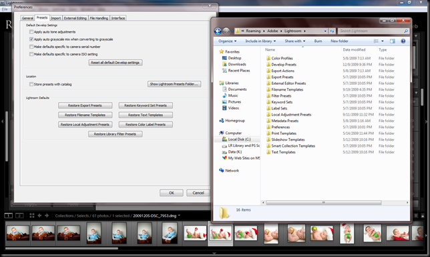The image size is (430, 257).
Task: Click OK in Preferences dialog
Action: click(x=172, y=193)
